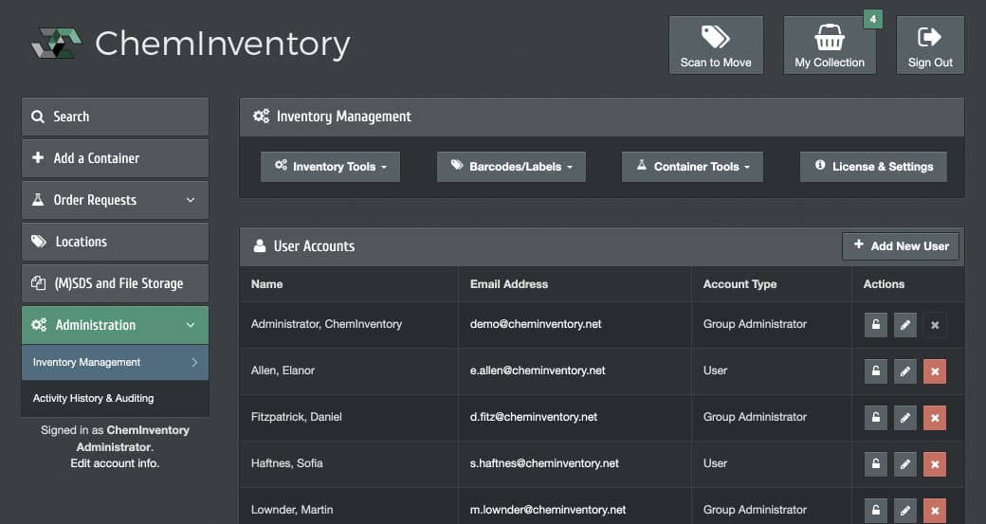Screen dimensions: 986x524
Task: Click the collection count badge showing 4
Action: pos(873,20)
